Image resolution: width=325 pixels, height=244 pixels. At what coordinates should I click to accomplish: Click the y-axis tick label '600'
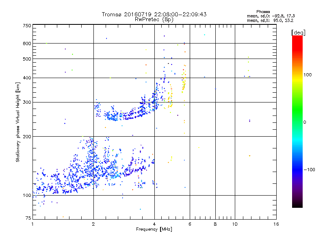27,44
